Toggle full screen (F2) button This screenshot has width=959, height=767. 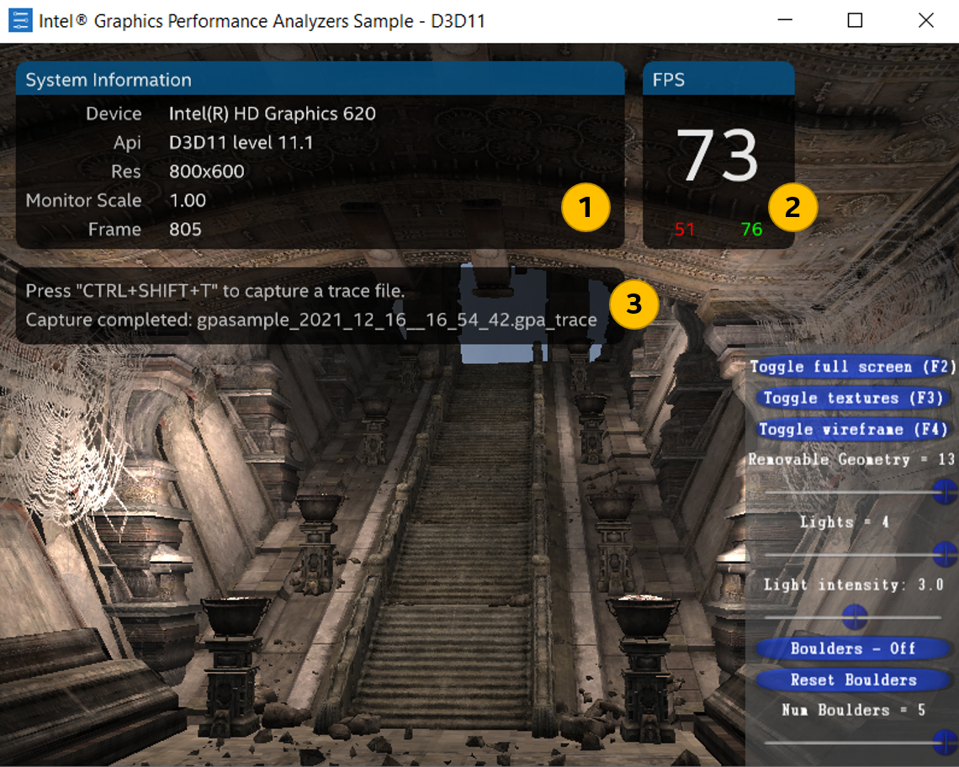click(x=852, y=367)
